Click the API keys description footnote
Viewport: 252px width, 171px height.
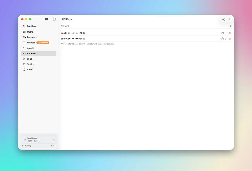(x=87, y=44)
